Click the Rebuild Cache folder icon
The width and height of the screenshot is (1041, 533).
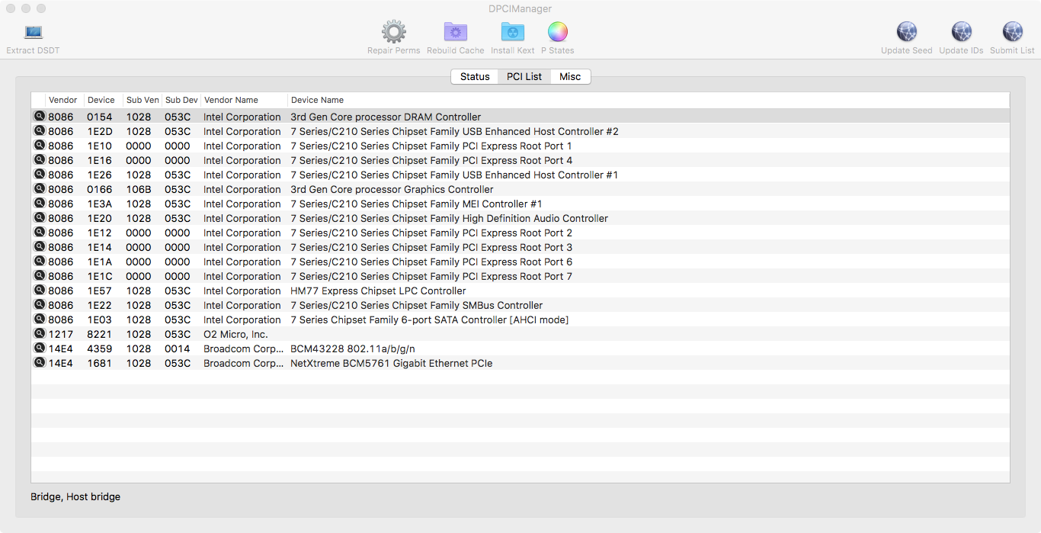point(456,32)
